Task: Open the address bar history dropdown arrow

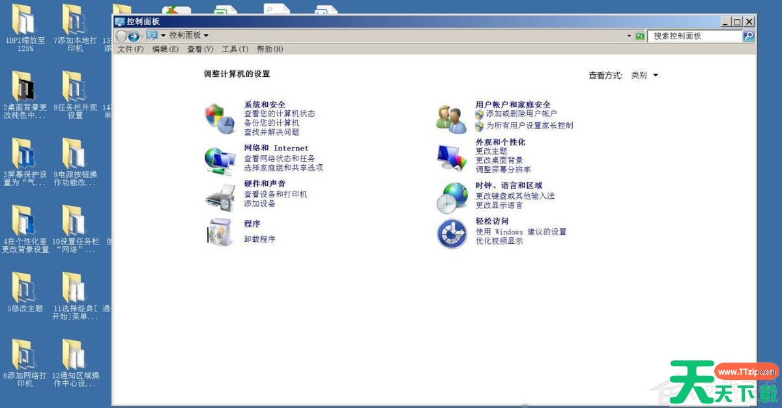Action: [629, 36]
